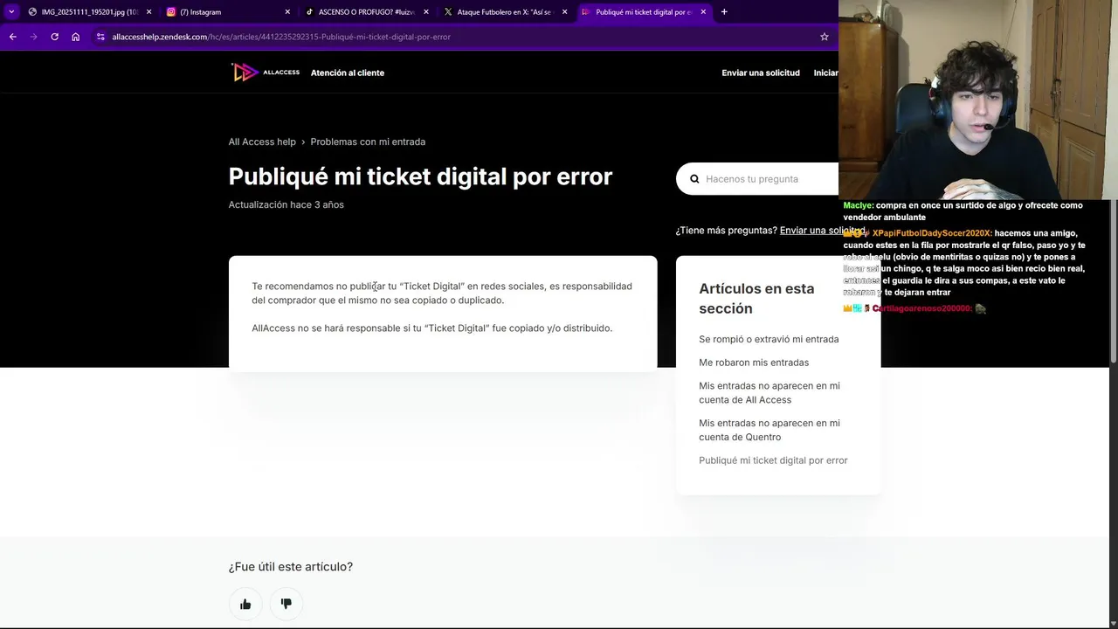Click the Actualización hace 3 años text
Screen dimensions: 1118x629
point(286,204)
